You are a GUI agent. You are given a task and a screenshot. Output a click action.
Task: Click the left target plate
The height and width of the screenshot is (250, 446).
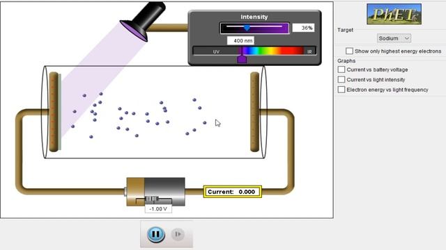pyautogui.click(x=54, y=112)
